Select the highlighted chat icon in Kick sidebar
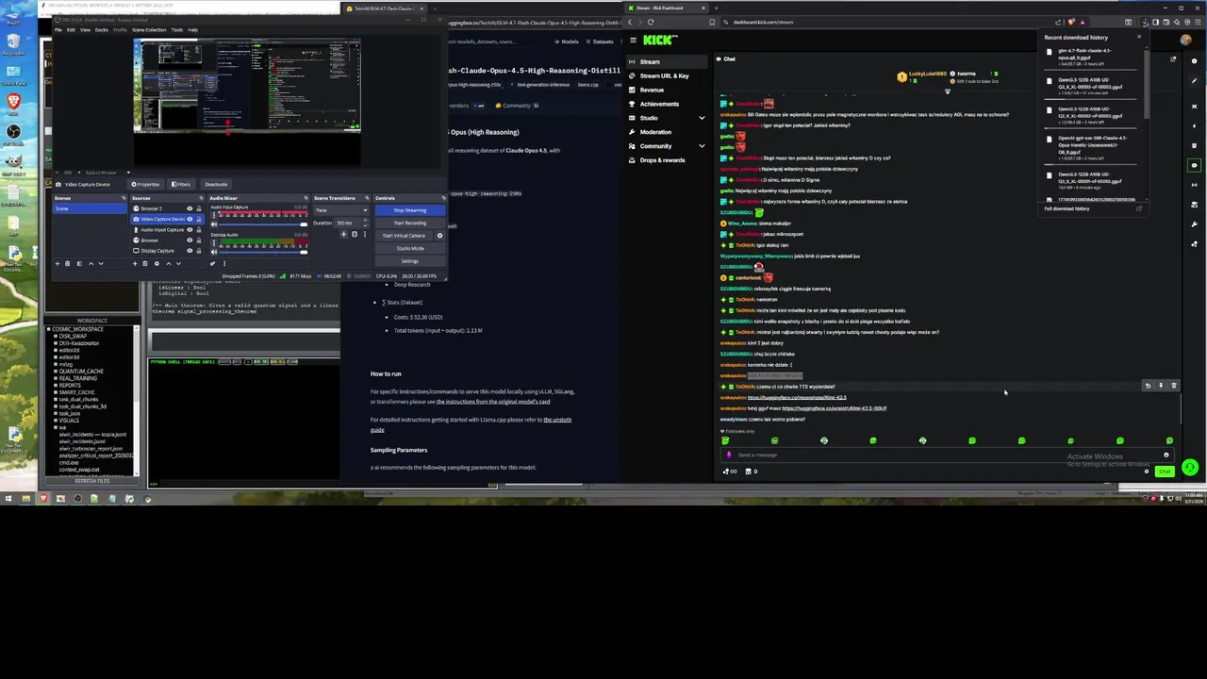The image size is (1207, 679). (1194, 165)
